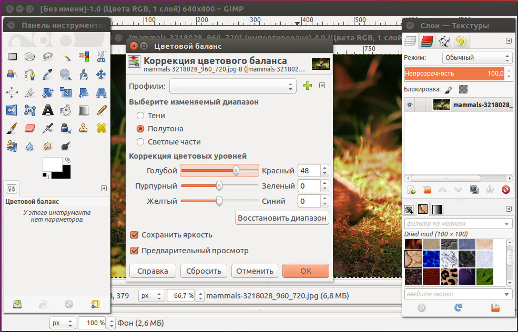518x332 pixels.
Task: Select the Pencil tool
Action: (x=101, y=110)
